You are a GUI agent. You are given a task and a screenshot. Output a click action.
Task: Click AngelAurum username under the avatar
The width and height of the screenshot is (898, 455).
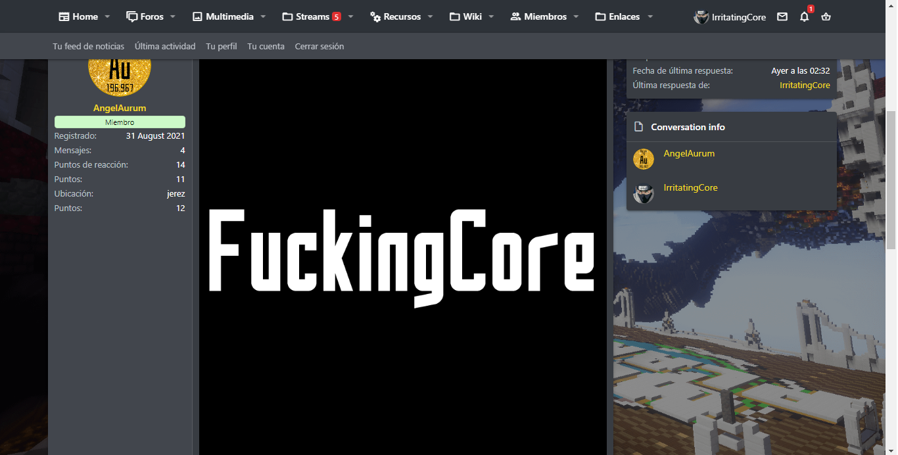tap(120, 108)
